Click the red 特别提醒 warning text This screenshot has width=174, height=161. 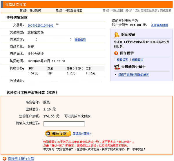click(x=88, y=144)
